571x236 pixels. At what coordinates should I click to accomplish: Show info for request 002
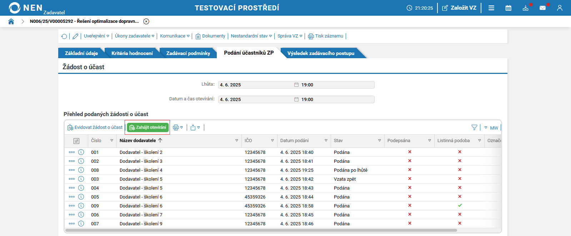coord(81,161)
